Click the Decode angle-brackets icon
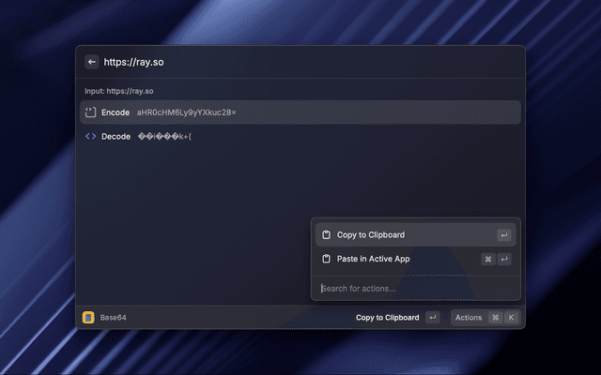 (91, 136)
